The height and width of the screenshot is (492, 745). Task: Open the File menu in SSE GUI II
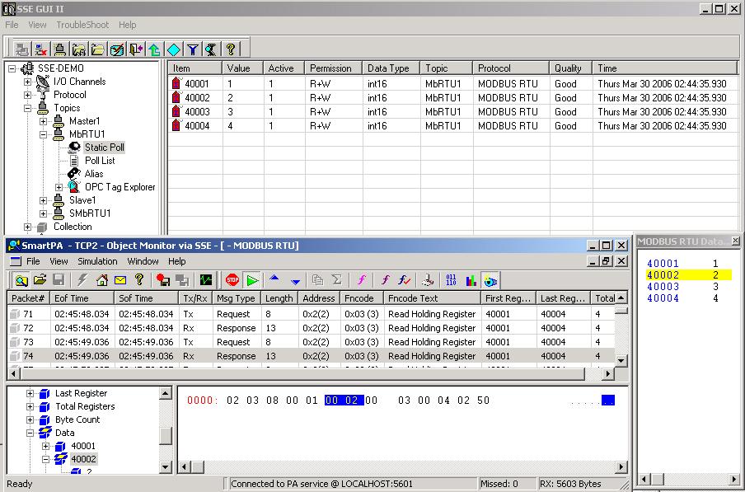12,25
